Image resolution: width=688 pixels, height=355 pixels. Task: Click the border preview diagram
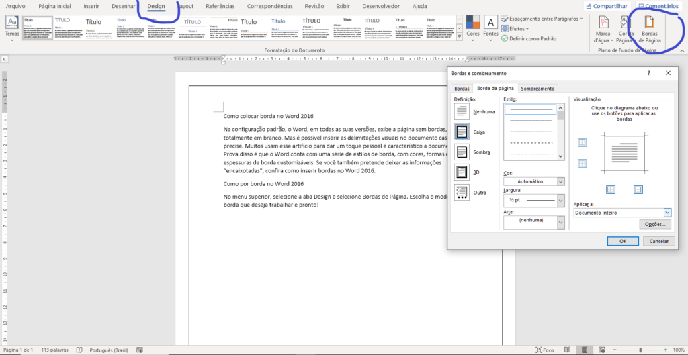pyautogui.click(x=623, y=153)
